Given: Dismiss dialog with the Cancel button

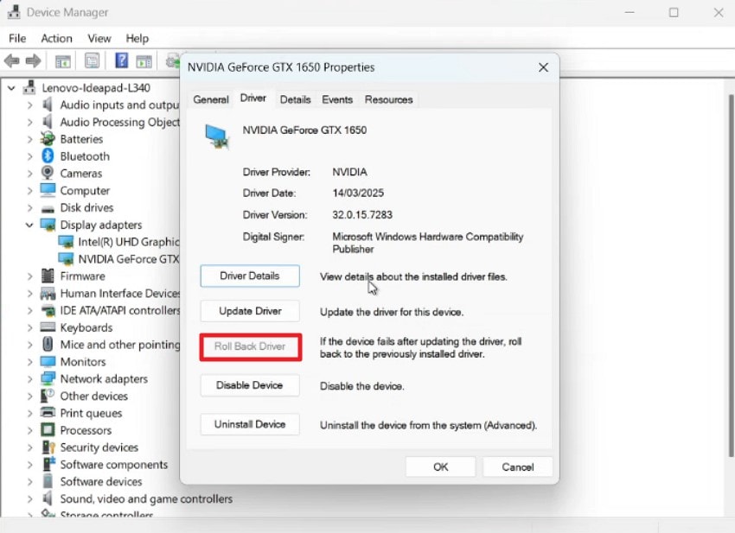Looking at the screenshot, I should (x=517, y=467).
